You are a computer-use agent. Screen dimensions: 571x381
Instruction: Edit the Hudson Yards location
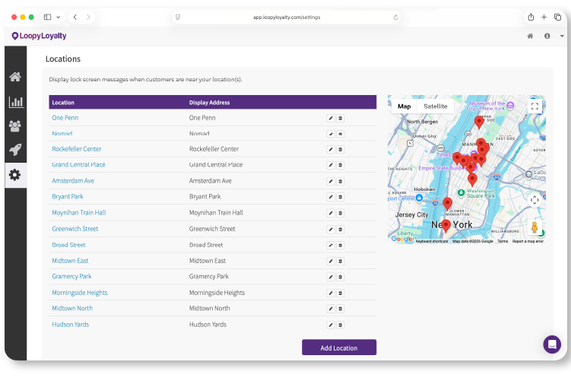pyautogui.click(x=331, y=325)
